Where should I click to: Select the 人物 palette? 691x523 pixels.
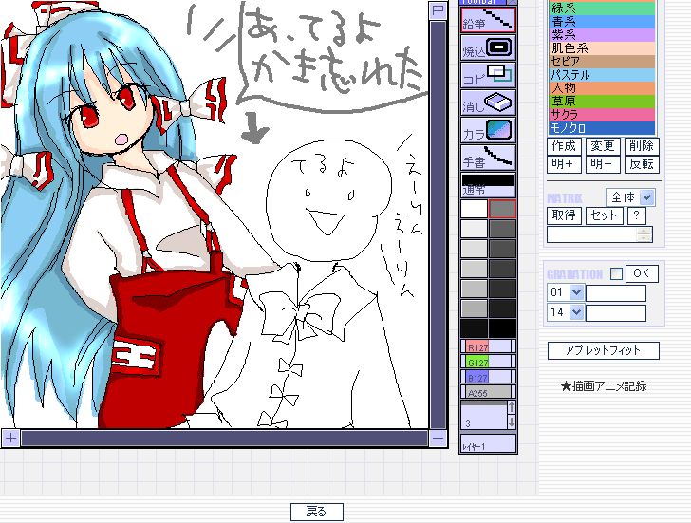click(x=603, y=88)
